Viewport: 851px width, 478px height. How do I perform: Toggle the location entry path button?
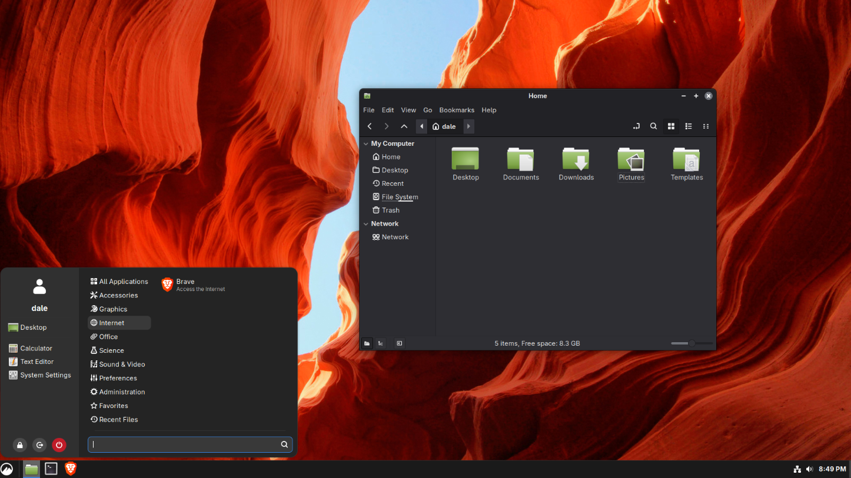click(x=636, y=126)
